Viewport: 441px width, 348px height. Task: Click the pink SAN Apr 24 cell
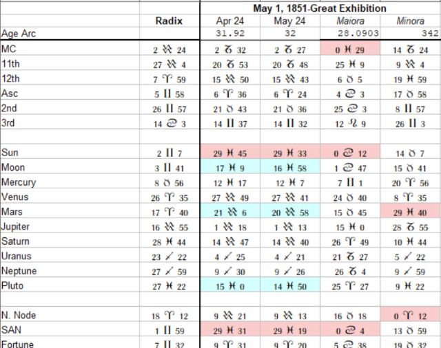click(230, 329)
